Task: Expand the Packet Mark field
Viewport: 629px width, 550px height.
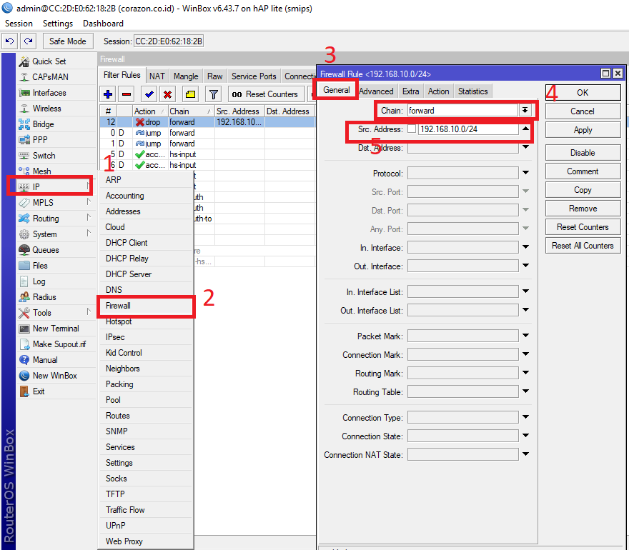Action: (x=525, y=336)
